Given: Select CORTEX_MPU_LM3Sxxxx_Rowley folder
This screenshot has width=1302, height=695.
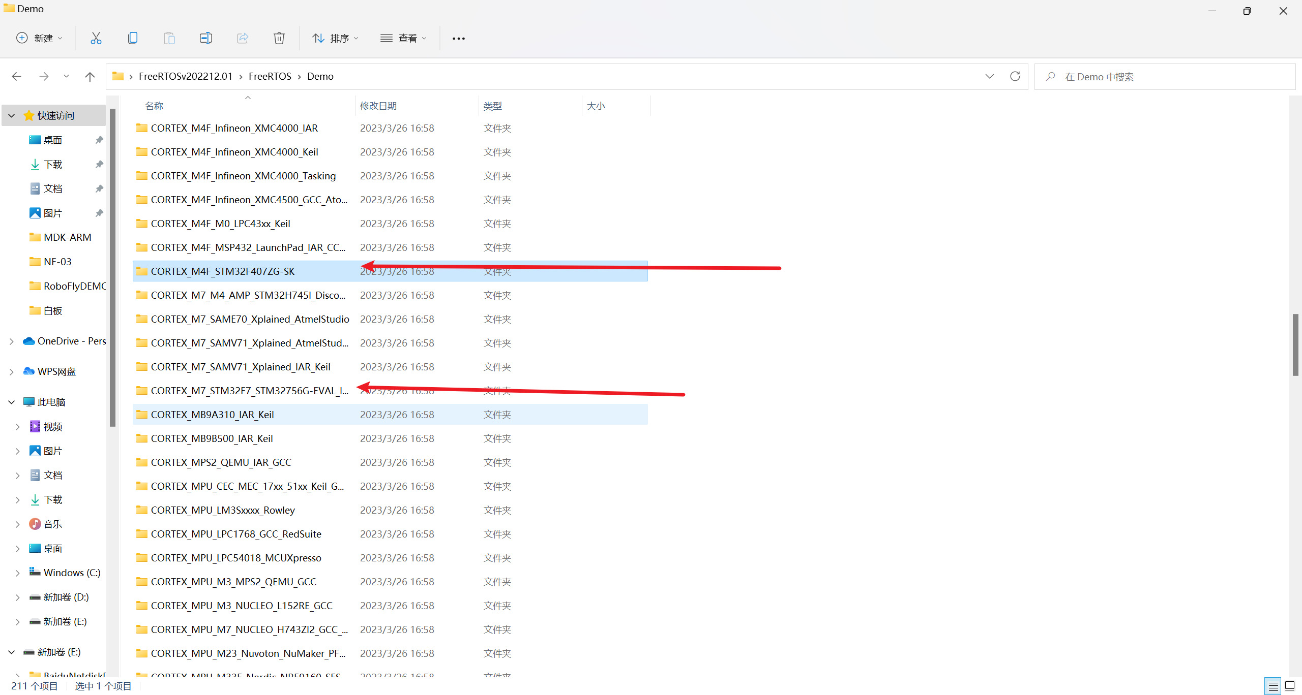Looking at the screenshot, I should tap(390, 510).
